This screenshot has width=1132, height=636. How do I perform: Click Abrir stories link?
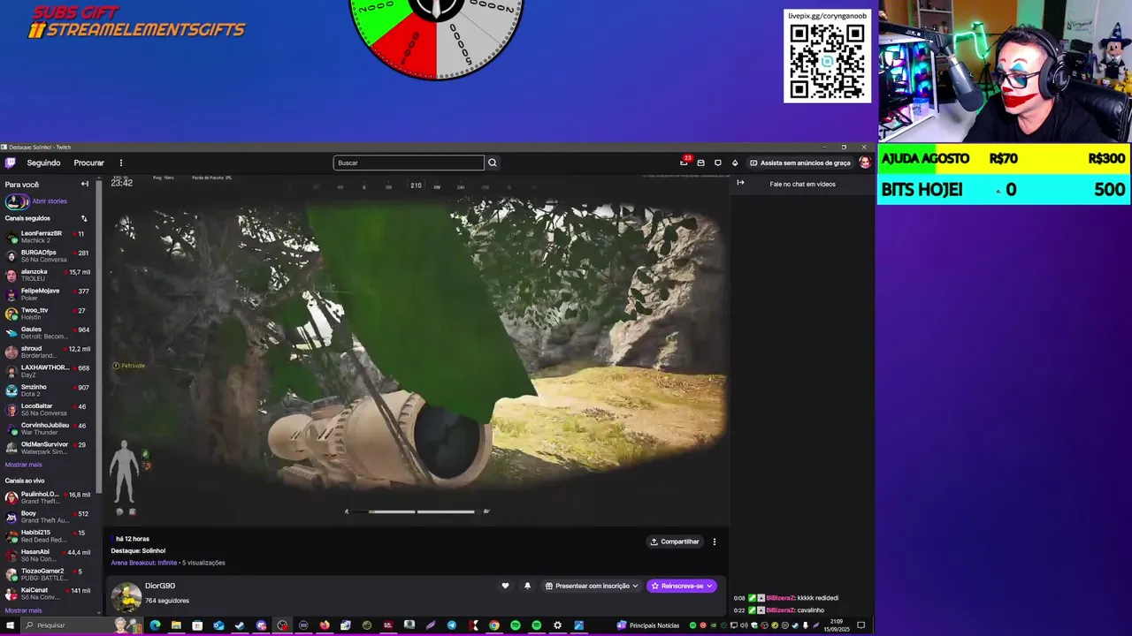(x=50, y=201)
